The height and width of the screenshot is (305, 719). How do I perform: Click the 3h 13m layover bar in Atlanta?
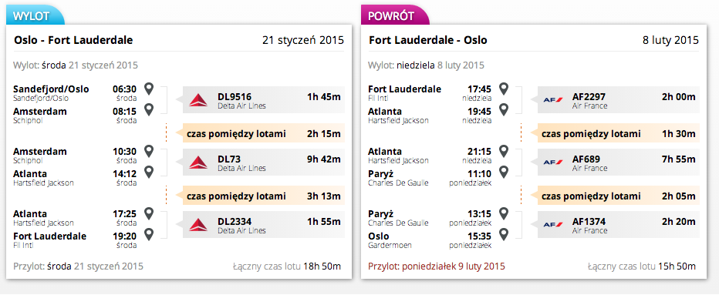point(260,196)
